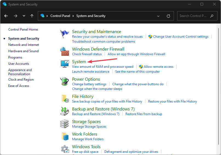This screenshot has height=155, width=221.
Task: Open Windows Defender Firewall heading
Action: (x=98, y=49)
